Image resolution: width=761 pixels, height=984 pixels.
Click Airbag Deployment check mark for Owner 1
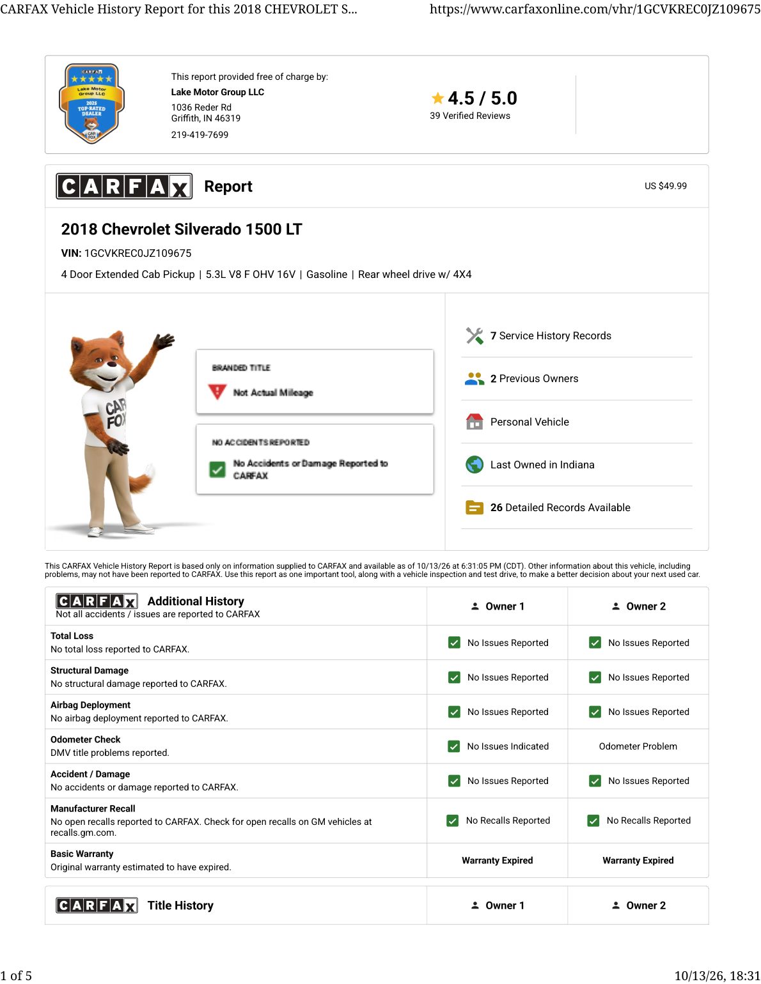tap(454, 712)
